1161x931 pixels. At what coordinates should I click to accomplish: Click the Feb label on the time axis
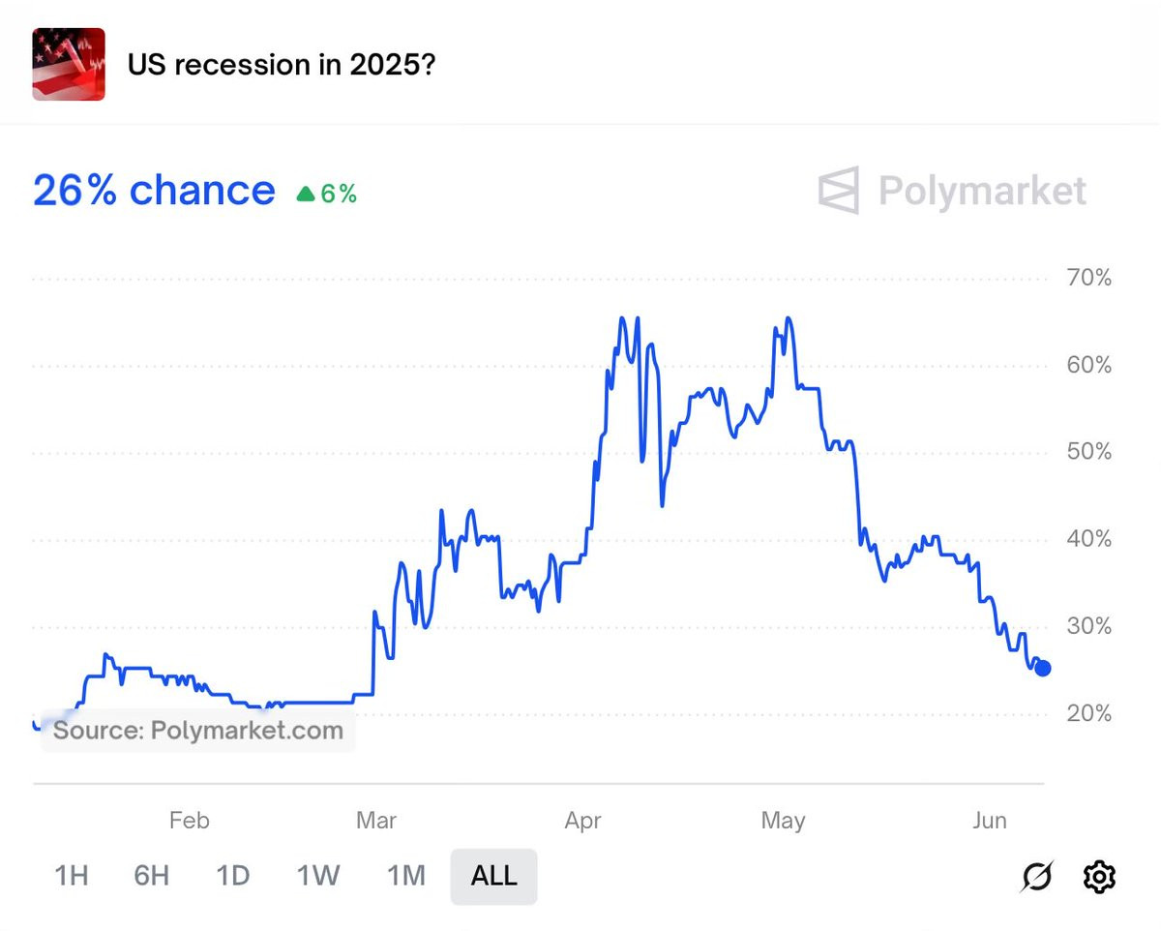tap(189, 821)
